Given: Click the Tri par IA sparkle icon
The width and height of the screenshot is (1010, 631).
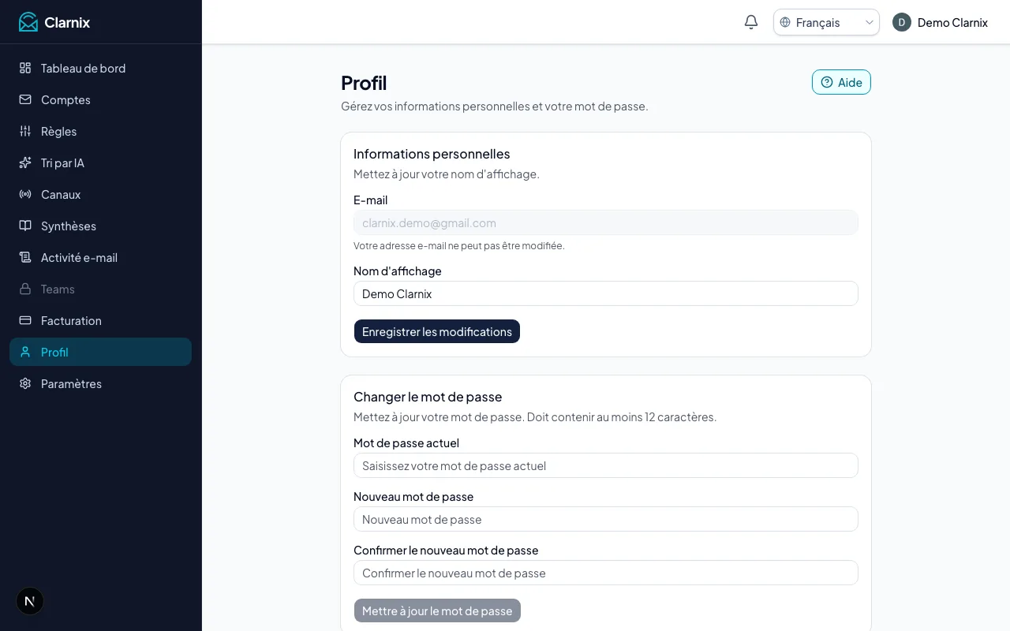Looking at the screenshot, I should [x=25, y=162].
